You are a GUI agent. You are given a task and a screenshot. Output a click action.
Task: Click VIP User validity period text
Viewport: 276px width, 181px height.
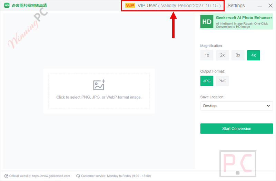tap(179, 6)
